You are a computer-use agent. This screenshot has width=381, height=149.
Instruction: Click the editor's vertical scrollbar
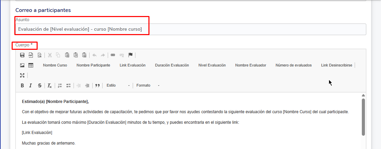(363, 116)
